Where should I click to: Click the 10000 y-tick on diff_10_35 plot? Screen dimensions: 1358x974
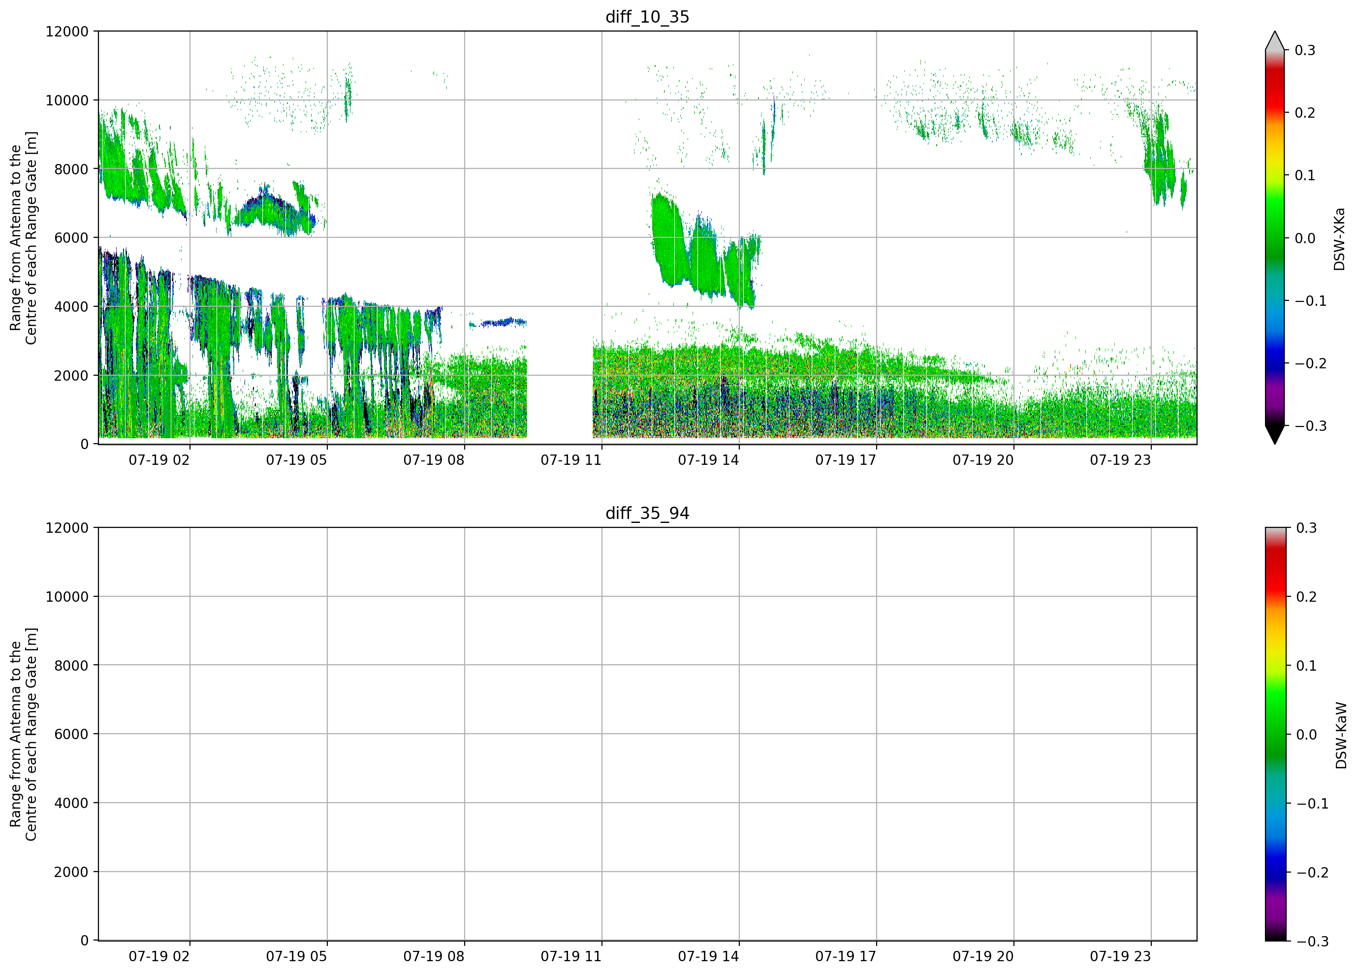click(67, 100)
